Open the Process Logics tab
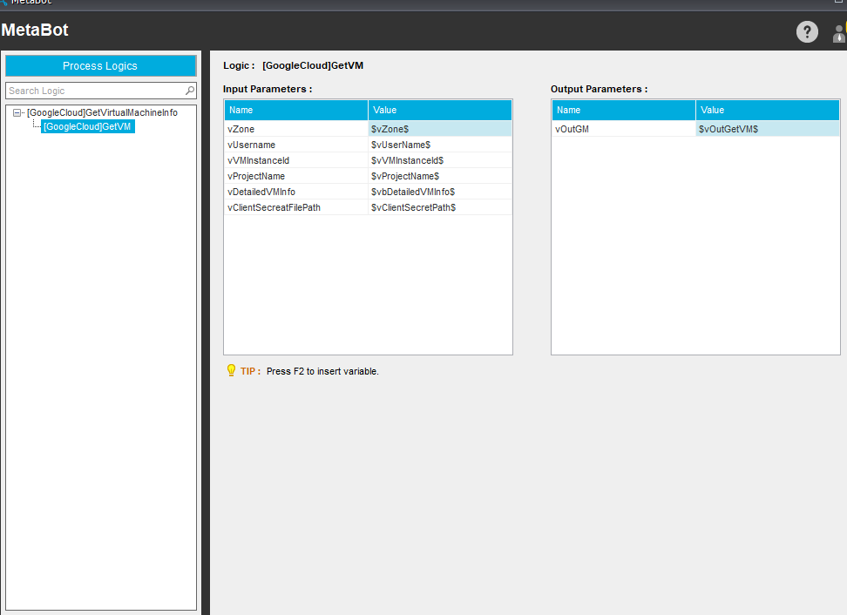The image size is (847, 615). point(100,66)
